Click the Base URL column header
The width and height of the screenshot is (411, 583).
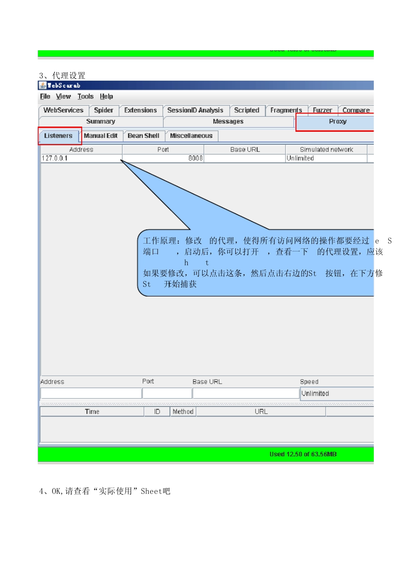(x=245, y=150)
